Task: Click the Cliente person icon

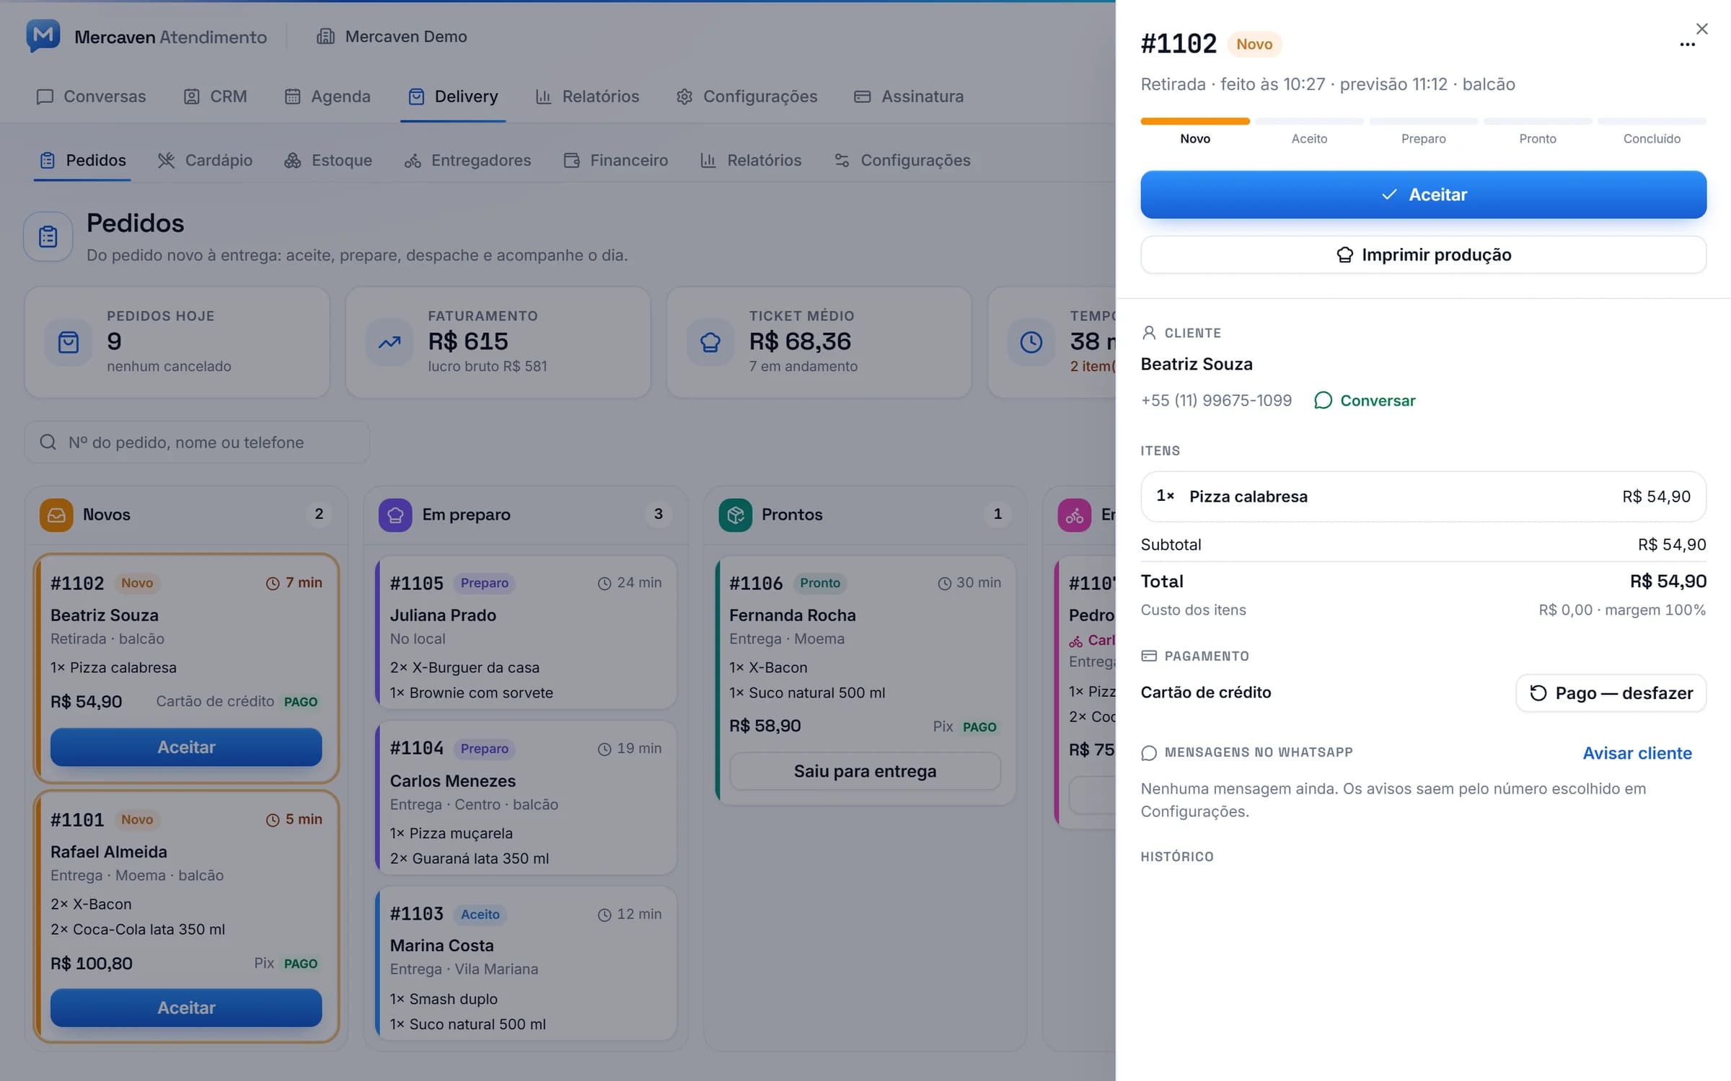Action: pos(1149,333)
